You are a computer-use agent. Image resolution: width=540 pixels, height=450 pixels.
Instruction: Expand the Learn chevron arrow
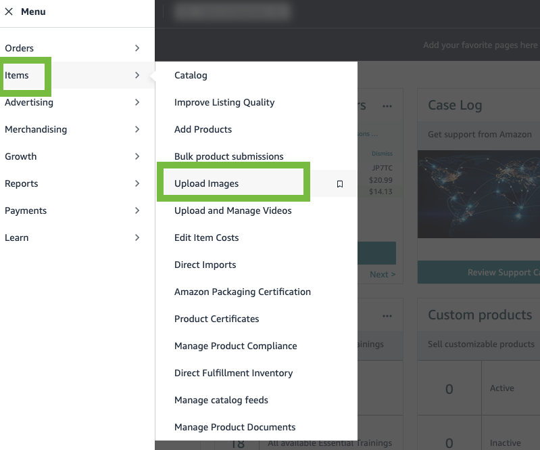click(x=137, y=238)
